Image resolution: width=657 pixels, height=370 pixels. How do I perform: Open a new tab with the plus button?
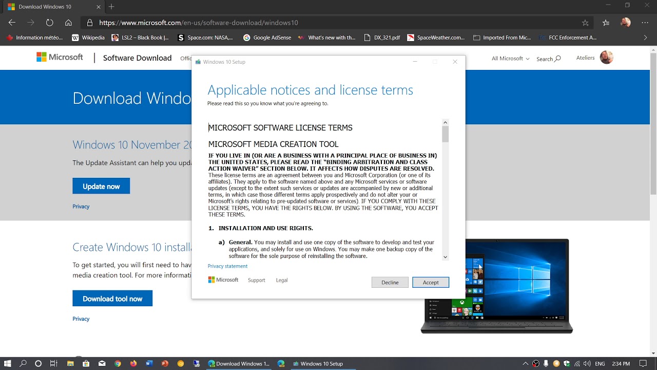pos(111,7)
